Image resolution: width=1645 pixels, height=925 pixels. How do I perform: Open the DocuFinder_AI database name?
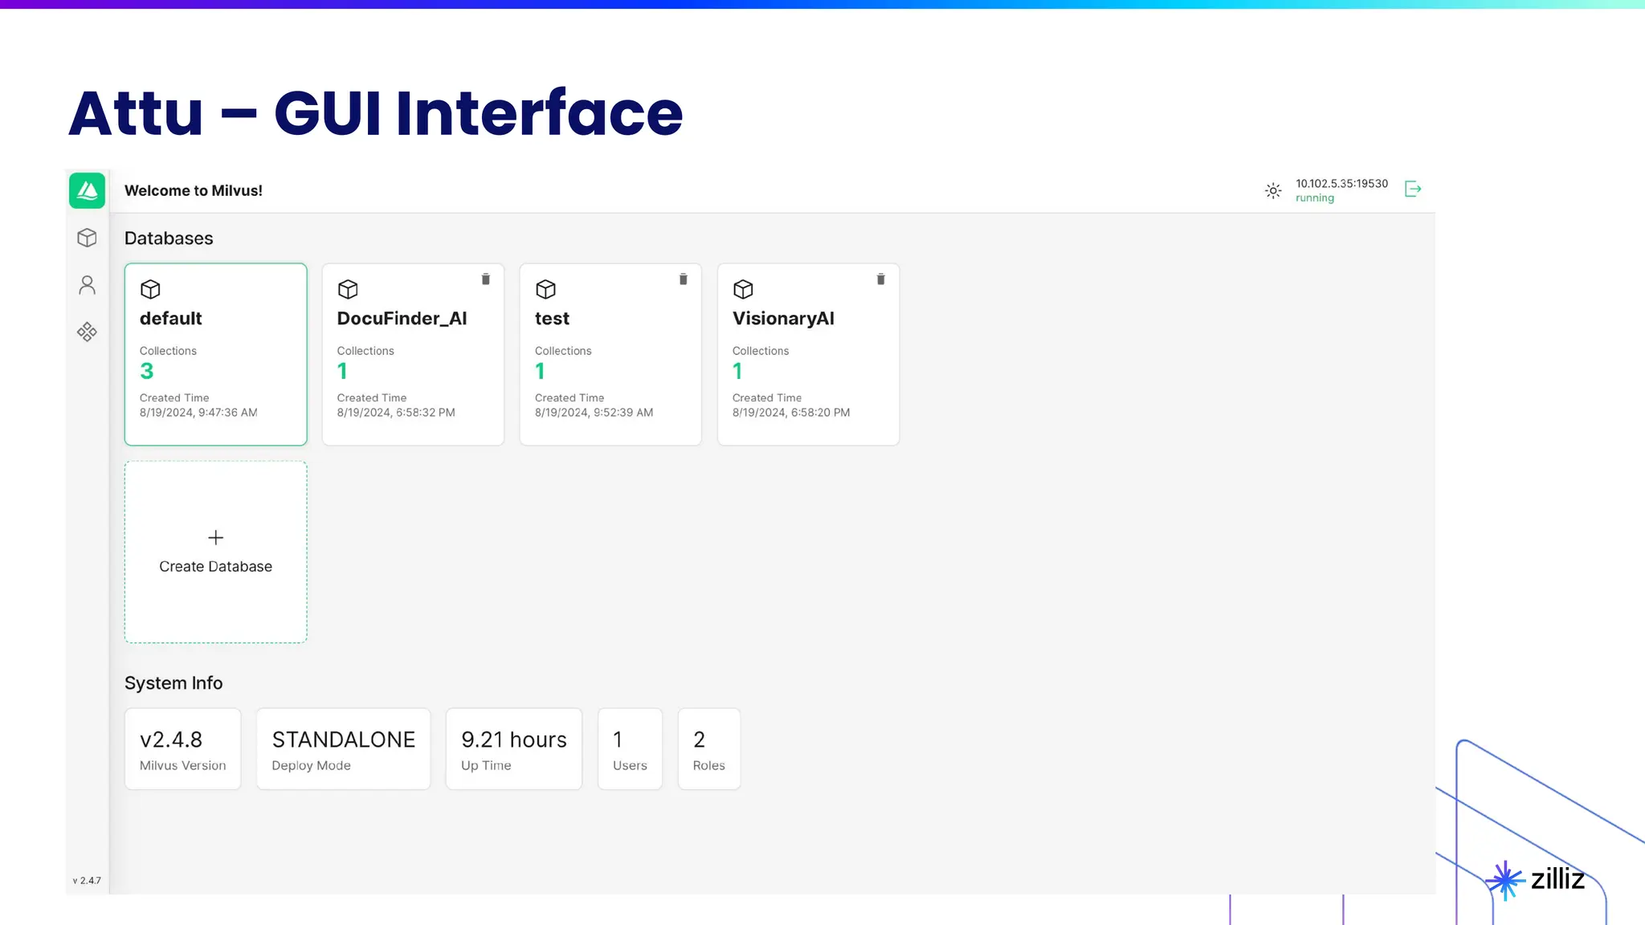pyautogui.click(x=402, y=318)
